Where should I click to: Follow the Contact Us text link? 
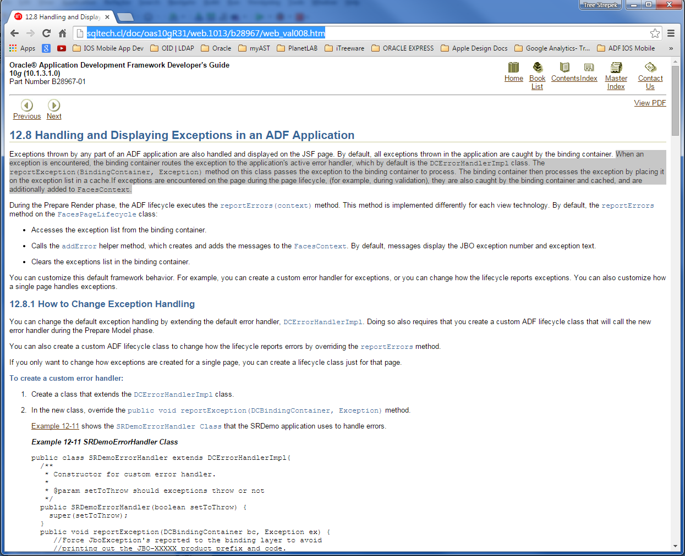pyautogui.click(x=650, y=82)
